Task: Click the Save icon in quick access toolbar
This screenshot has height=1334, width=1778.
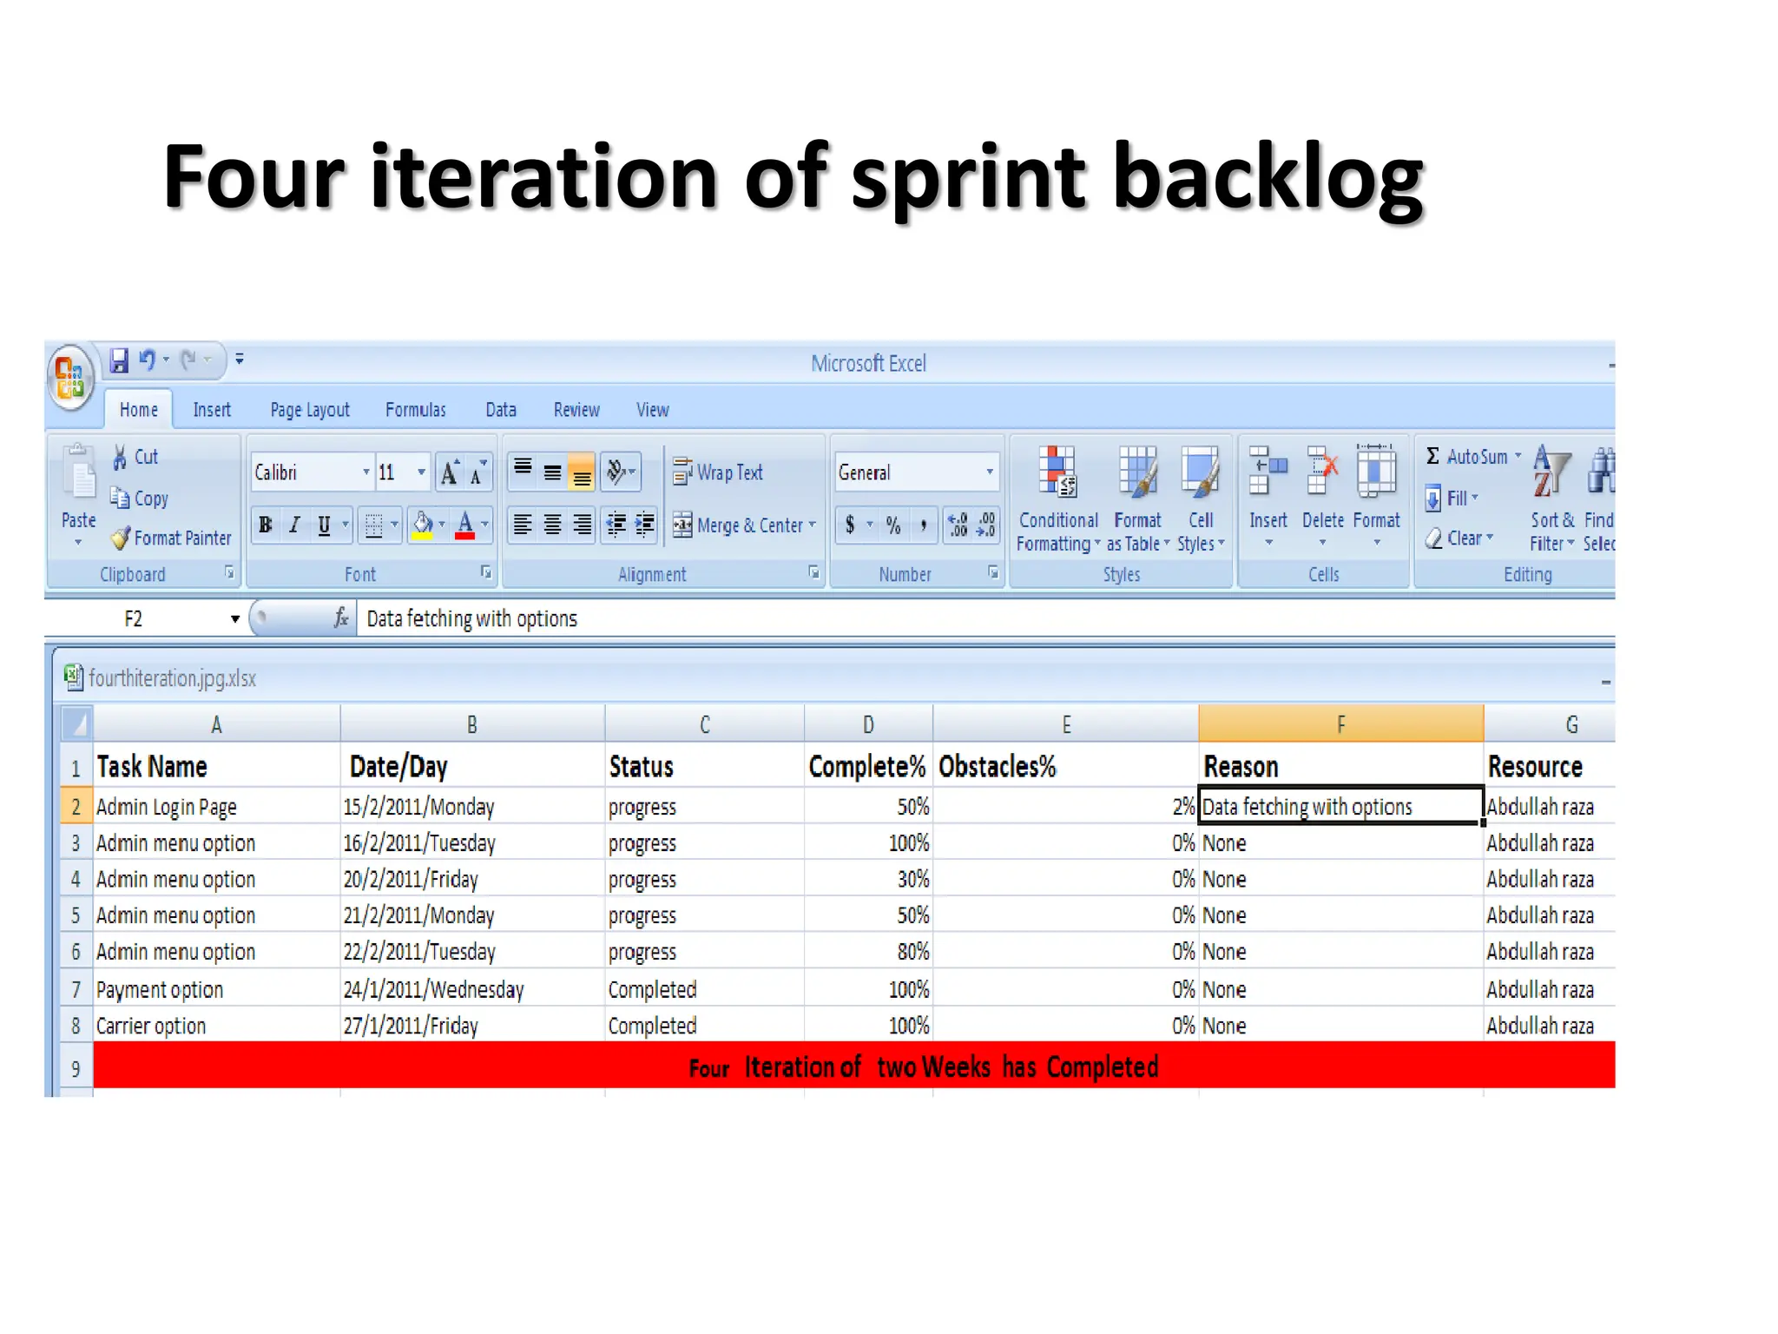Action: [120, 360]
